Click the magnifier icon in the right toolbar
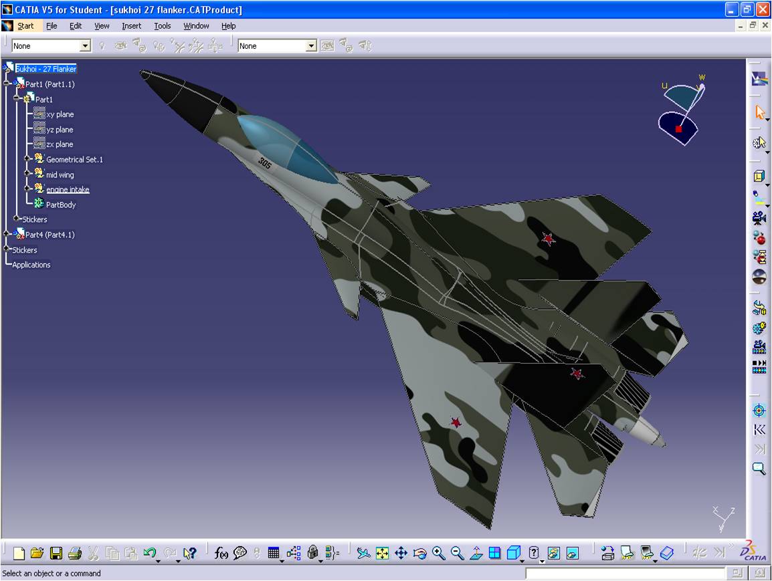This screenshot has height=581, width=772. pos(759,468)
